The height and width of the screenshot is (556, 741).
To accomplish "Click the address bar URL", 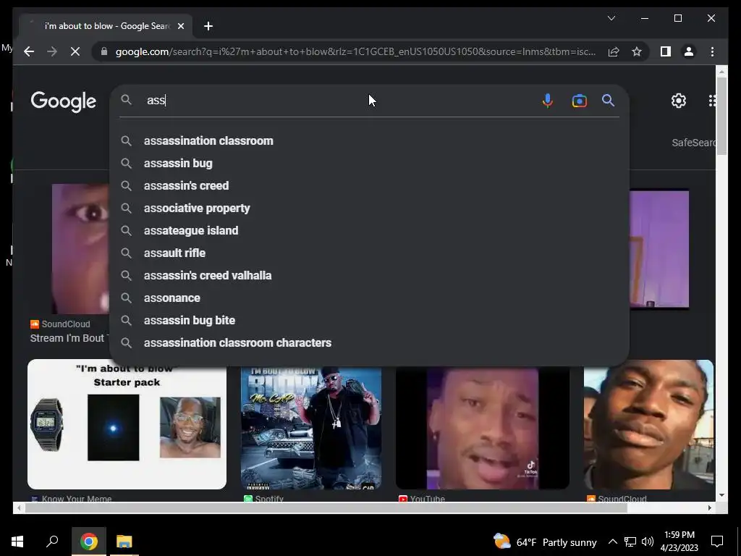I will click(x=355, y=51).
